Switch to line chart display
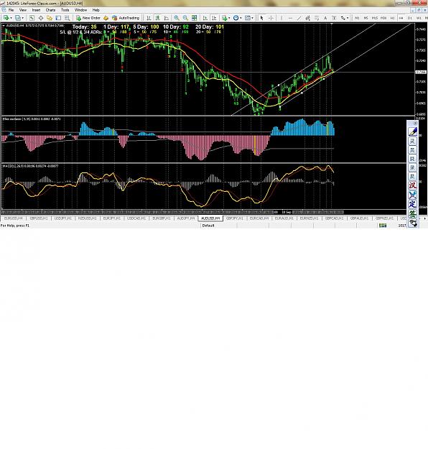This screenshot has height=449, width=428. pos(167,18)
